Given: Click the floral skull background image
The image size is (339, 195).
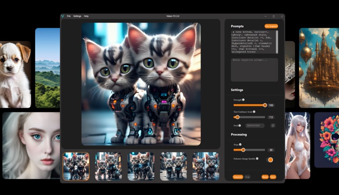Looking at the screenshot, I should pos(327,140).
